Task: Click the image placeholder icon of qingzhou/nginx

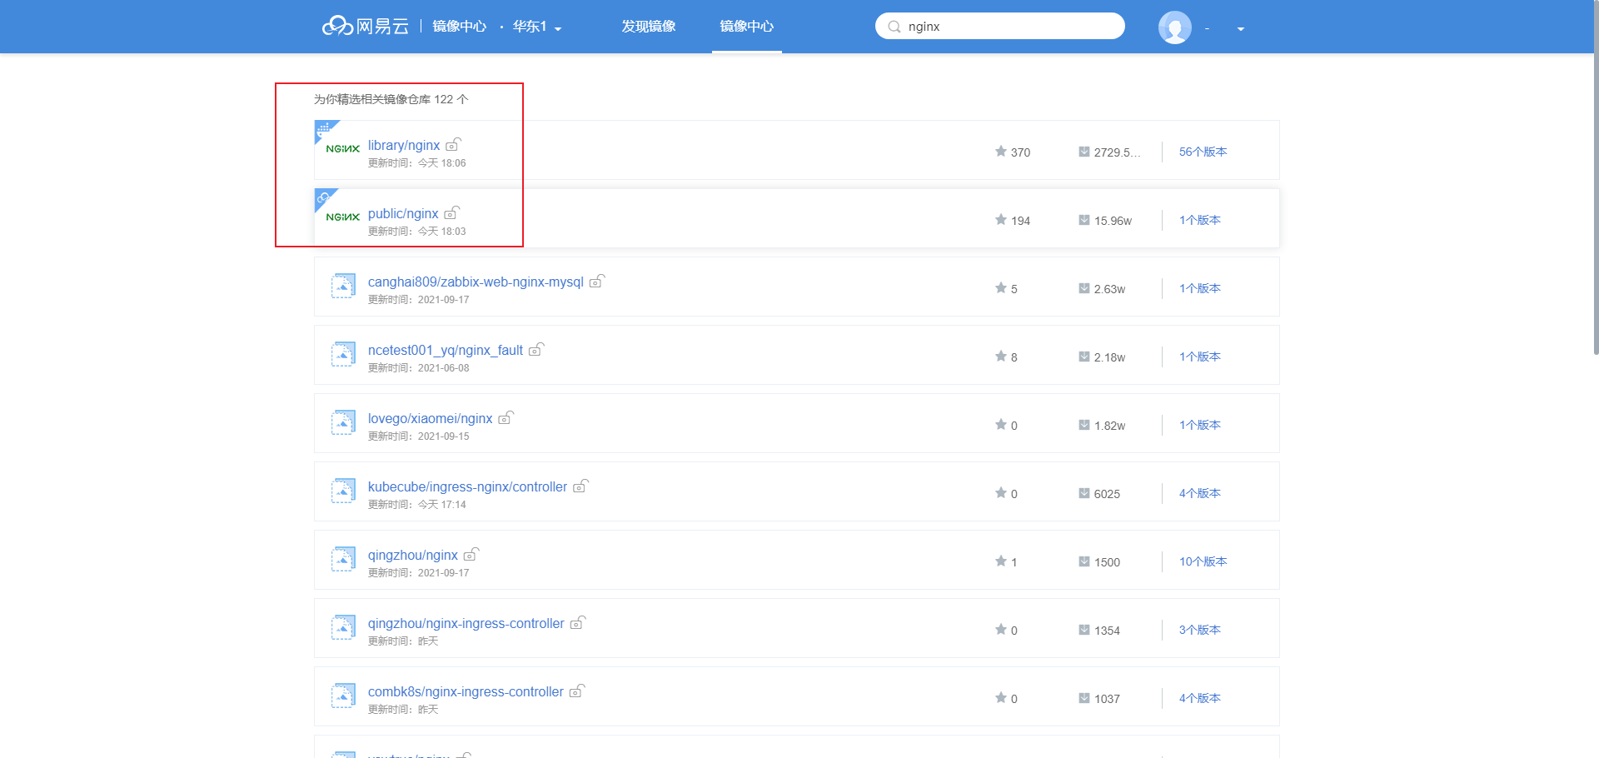Action: (343, 559)
